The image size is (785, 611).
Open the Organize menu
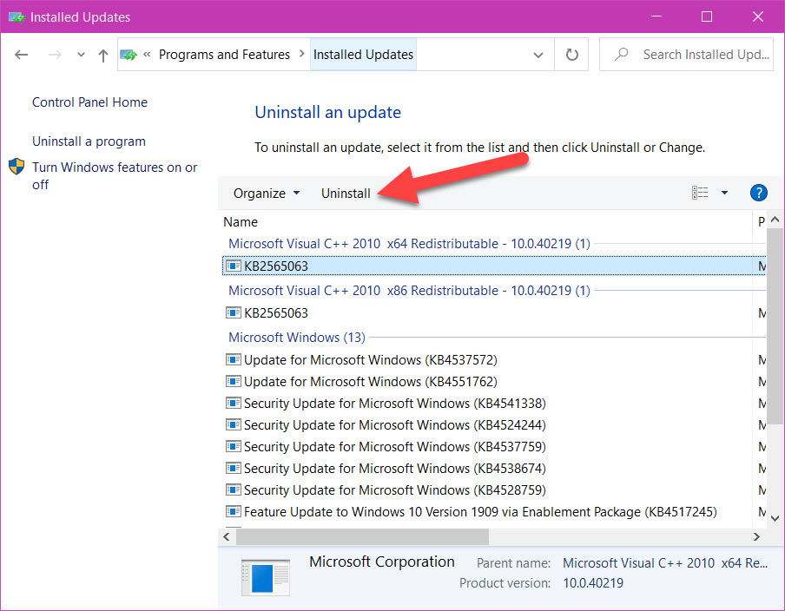click(267, 194)
